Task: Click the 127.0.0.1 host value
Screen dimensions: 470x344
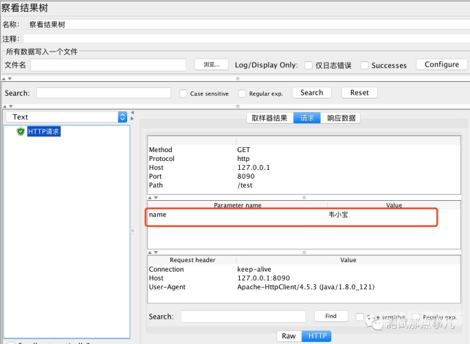Action: coord(254,167)
